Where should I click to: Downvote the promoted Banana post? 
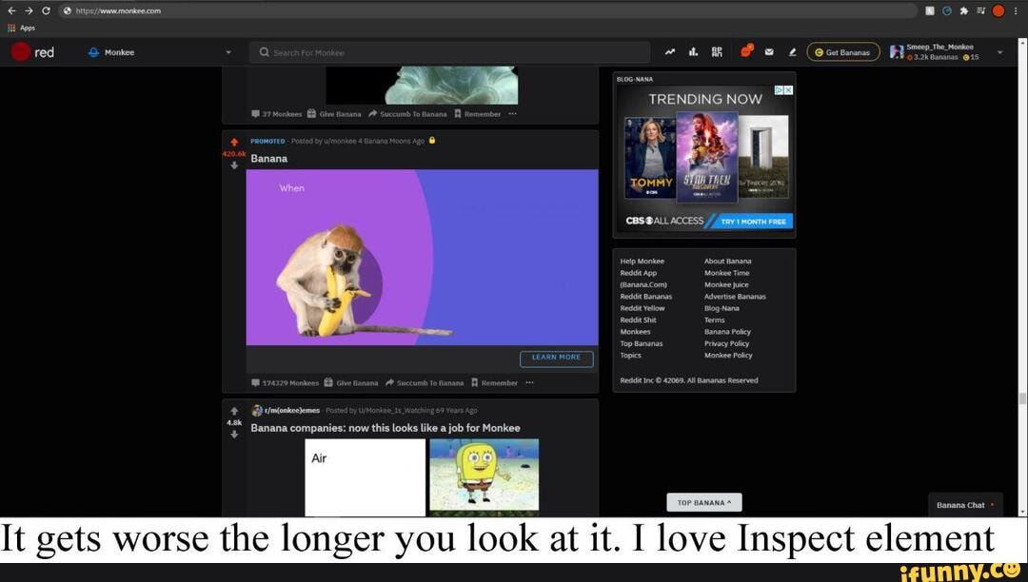[234, 165]
